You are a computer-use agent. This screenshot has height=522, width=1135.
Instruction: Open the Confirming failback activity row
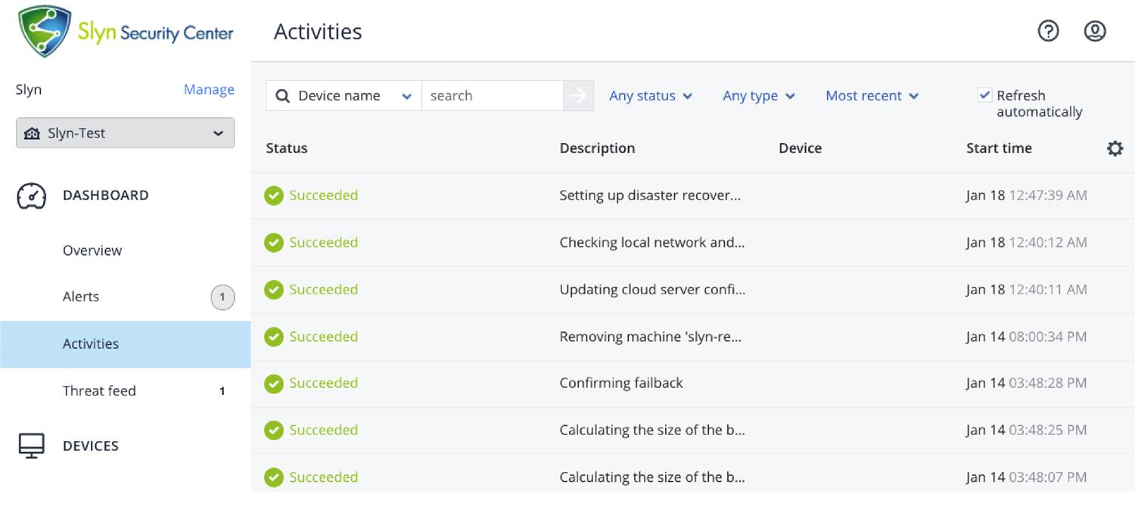tap(621, 384)
